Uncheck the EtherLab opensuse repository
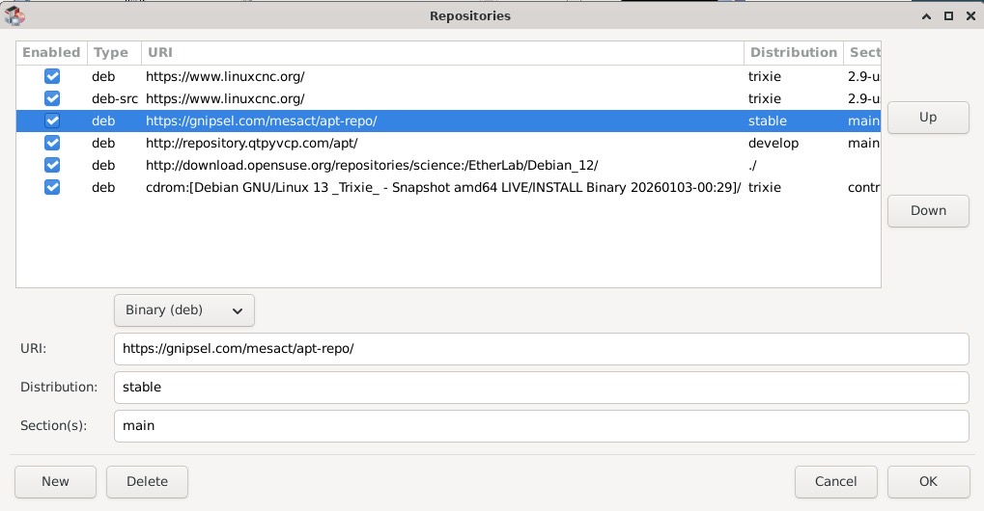Screen dimensions: 984x511 coord(52,165)
